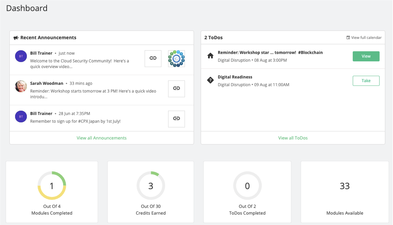Click the megaphone icon beside Recent Announcements
The width and height of the screenshot is (393, 225).
[x=16, y=38]
